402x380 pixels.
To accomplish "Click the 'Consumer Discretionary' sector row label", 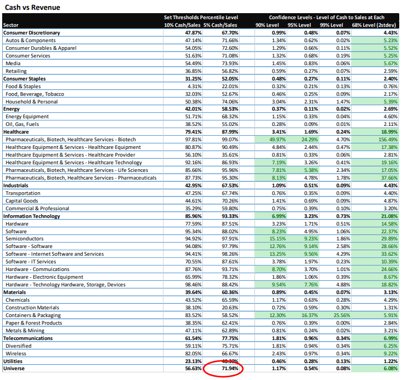I will point(32,33).
